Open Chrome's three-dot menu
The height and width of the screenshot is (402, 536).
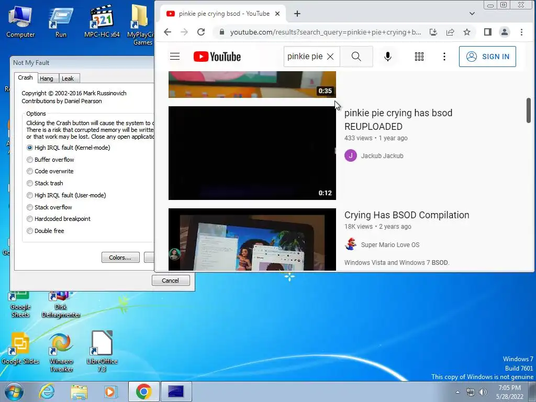[521, 32]
